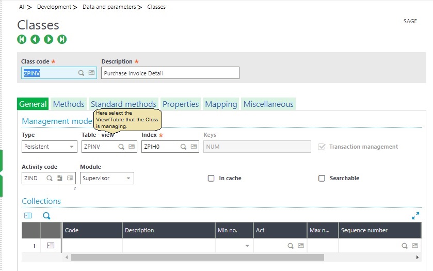This screenshot has width=433, height=271.
Task: Enable the In cache checkbox
Action: pos(211,178)
